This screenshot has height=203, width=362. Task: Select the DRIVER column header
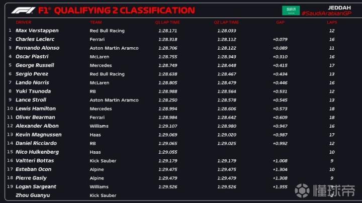[x=23, y=23]
